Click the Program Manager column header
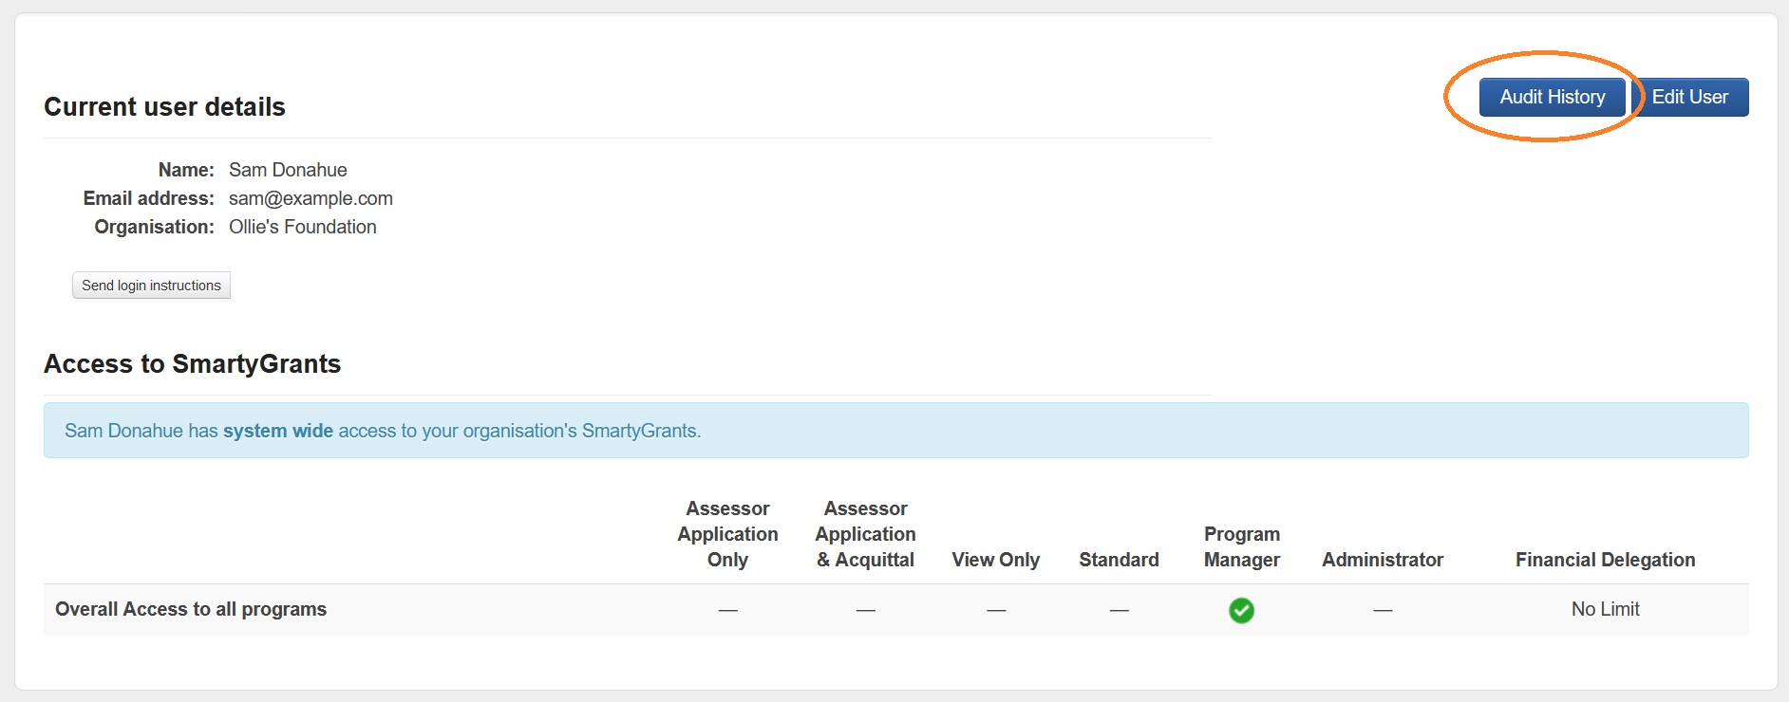This screenshot has width=1789, height=702. pos(1241,546)
